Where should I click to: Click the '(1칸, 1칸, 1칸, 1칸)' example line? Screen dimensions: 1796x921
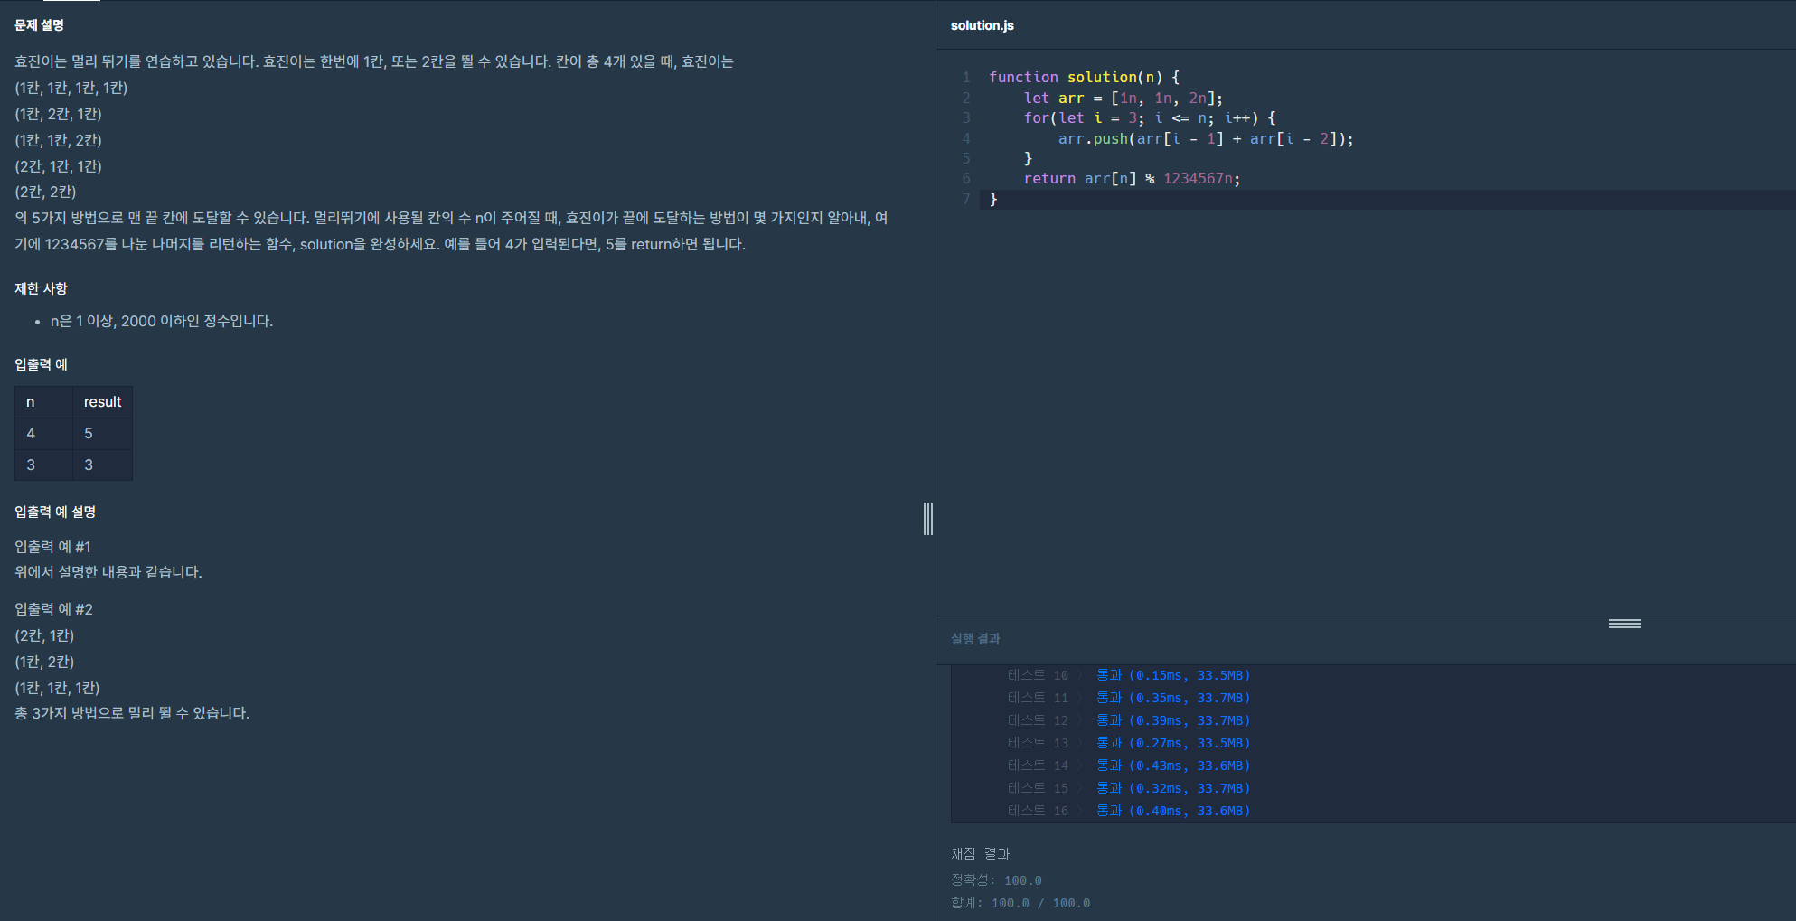[x=71, y=88]
